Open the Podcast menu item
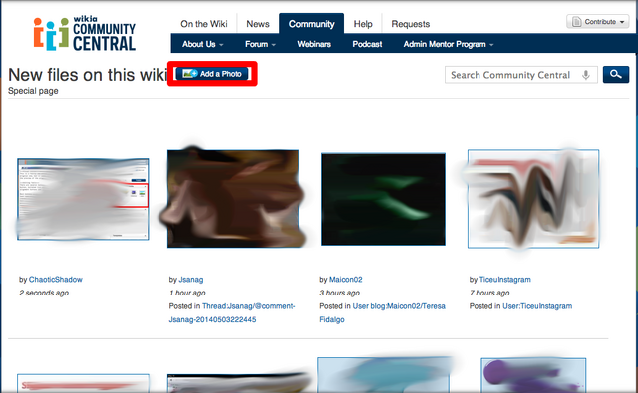 click(x=367, y=44)
